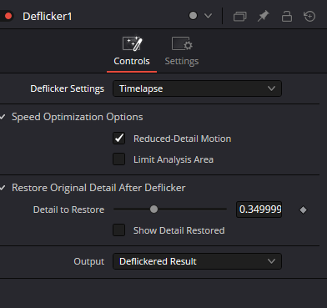327x308 pixels.
Task: Pin the Deflicker1 inspector panel
Action: click(263, 16)
